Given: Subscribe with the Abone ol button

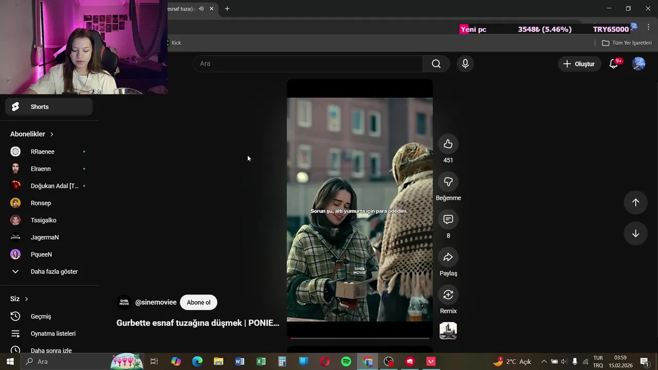Looking at the screenshot, I should (198, 303).
